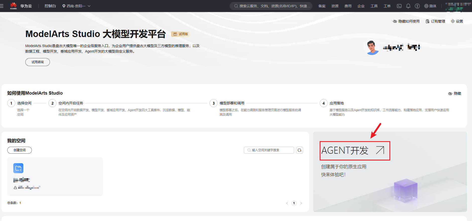The width and height of the screenshot is (472, 221).
Task: Open the 企业 menu item
Action: tap(361, 6)
